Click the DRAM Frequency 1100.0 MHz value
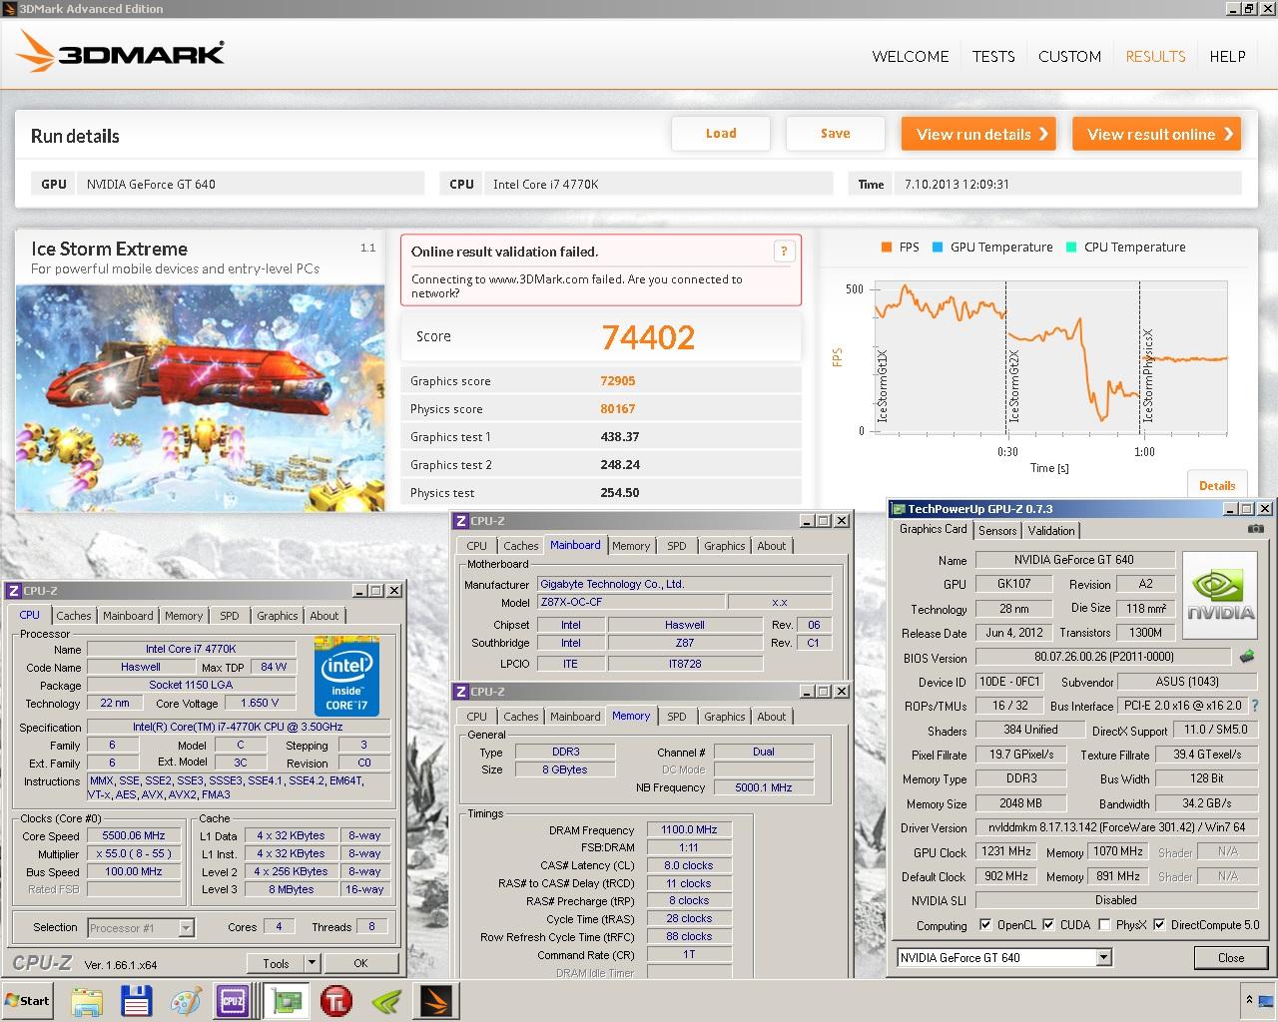Screen dimensions: 1278x1022 (x=689, y=829)
